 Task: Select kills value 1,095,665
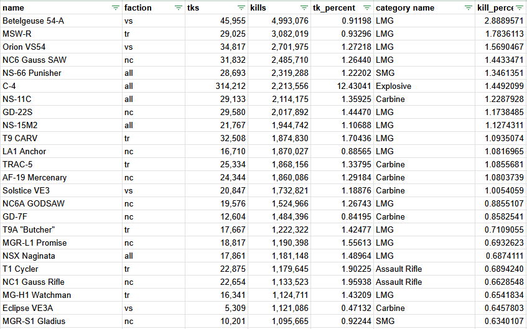[x=279, y=322]
